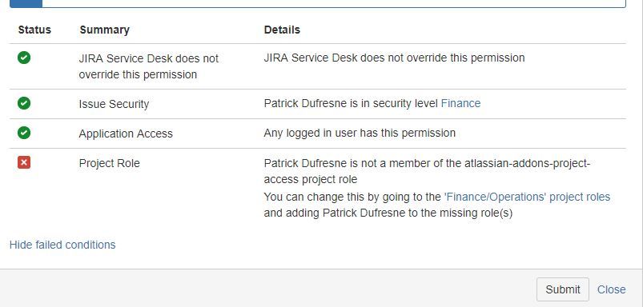The height and width of the screenshot is (307, 643).
Task: Click the Close link beside Submit
Action: click(612, 289)
